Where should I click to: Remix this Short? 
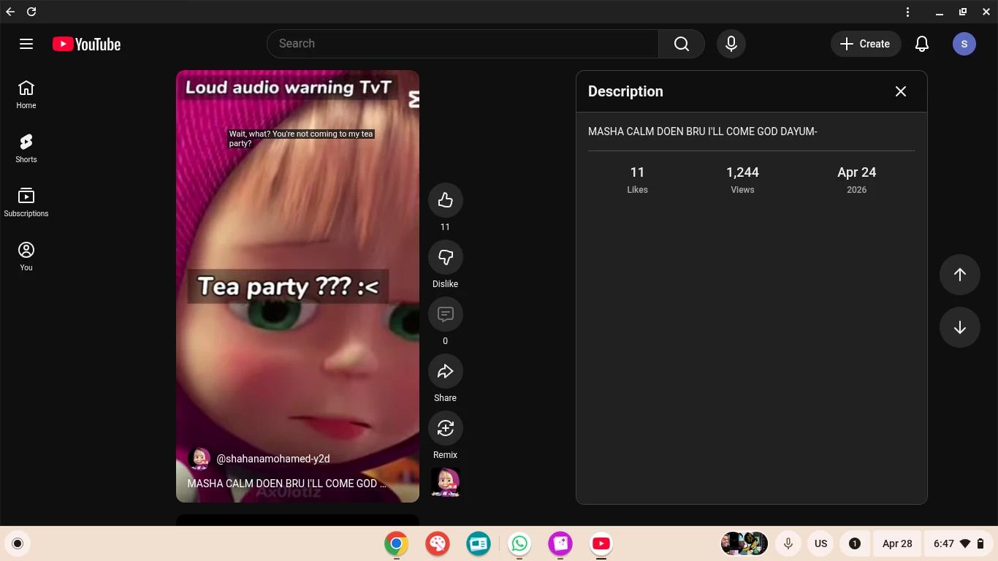pyautogui.click(x=445, y=428)
